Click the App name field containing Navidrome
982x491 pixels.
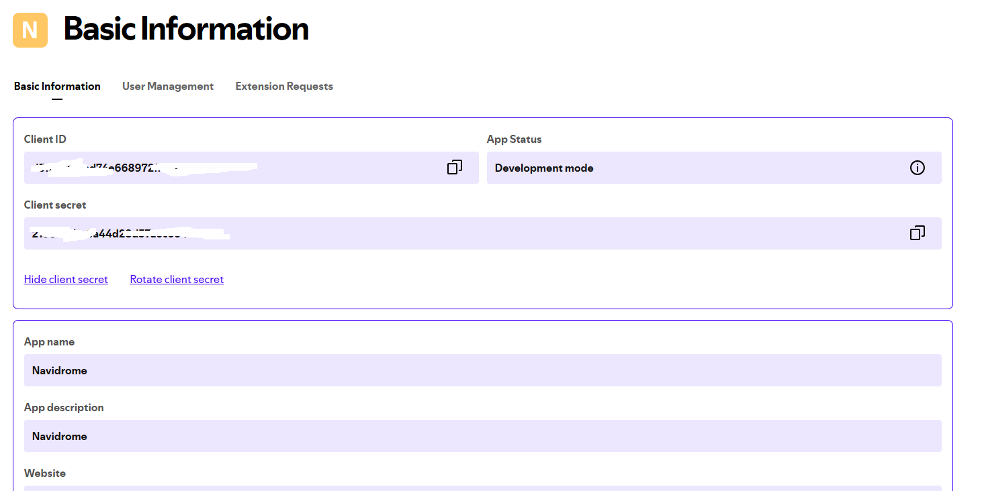tap(482, 370)
